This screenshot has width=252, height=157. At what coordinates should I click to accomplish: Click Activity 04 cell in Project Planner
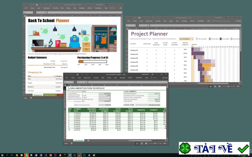[x=134, y=62]
